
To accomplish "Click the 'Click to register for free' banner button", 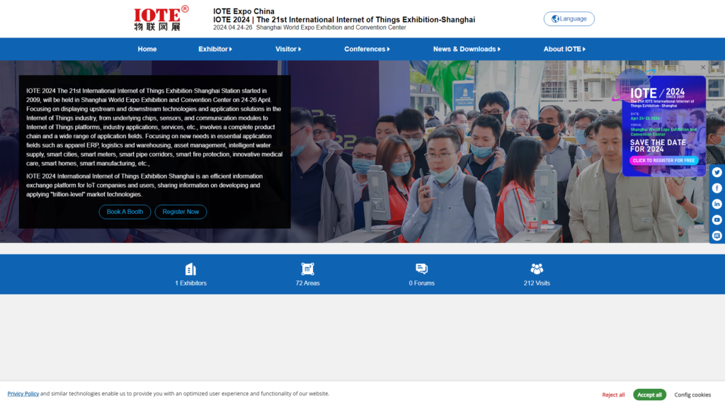I will [663, 161].
